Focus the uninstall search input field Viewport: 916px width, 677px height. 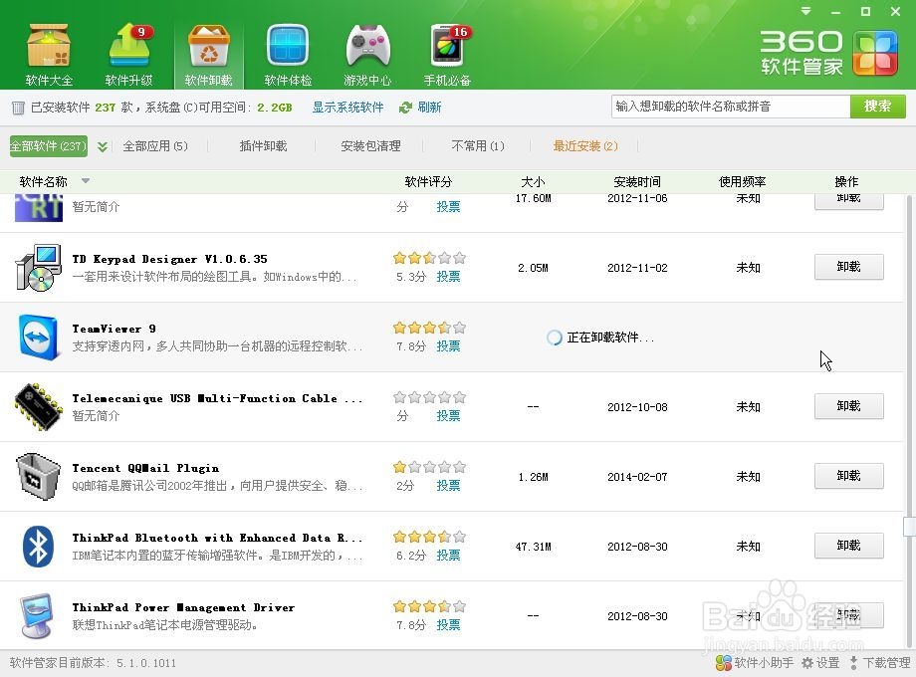pyautogui.click(x=730, y=107)
